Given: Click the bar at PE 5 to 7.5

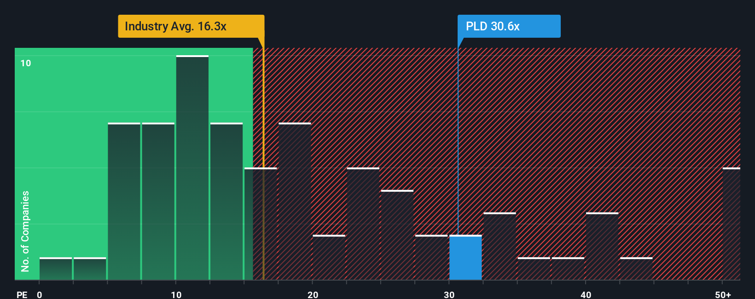Looking at the screenshot, I should coord(124,201).
